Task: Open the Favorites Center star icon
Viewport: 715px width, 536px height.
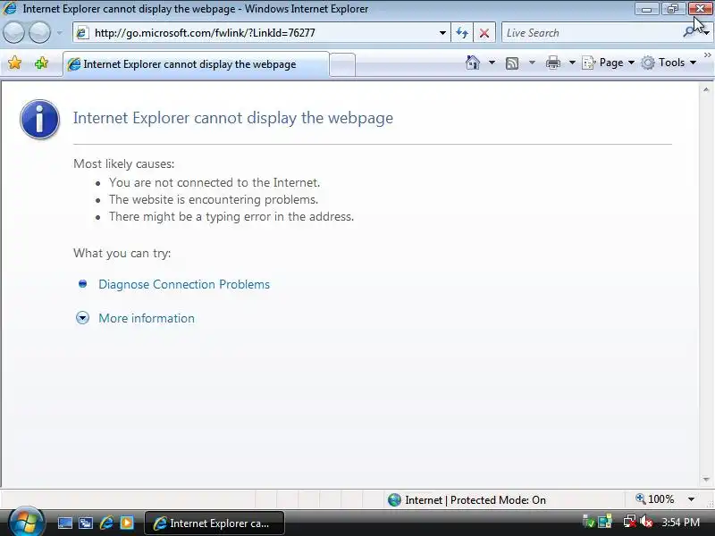Action: tap(14, 63)
